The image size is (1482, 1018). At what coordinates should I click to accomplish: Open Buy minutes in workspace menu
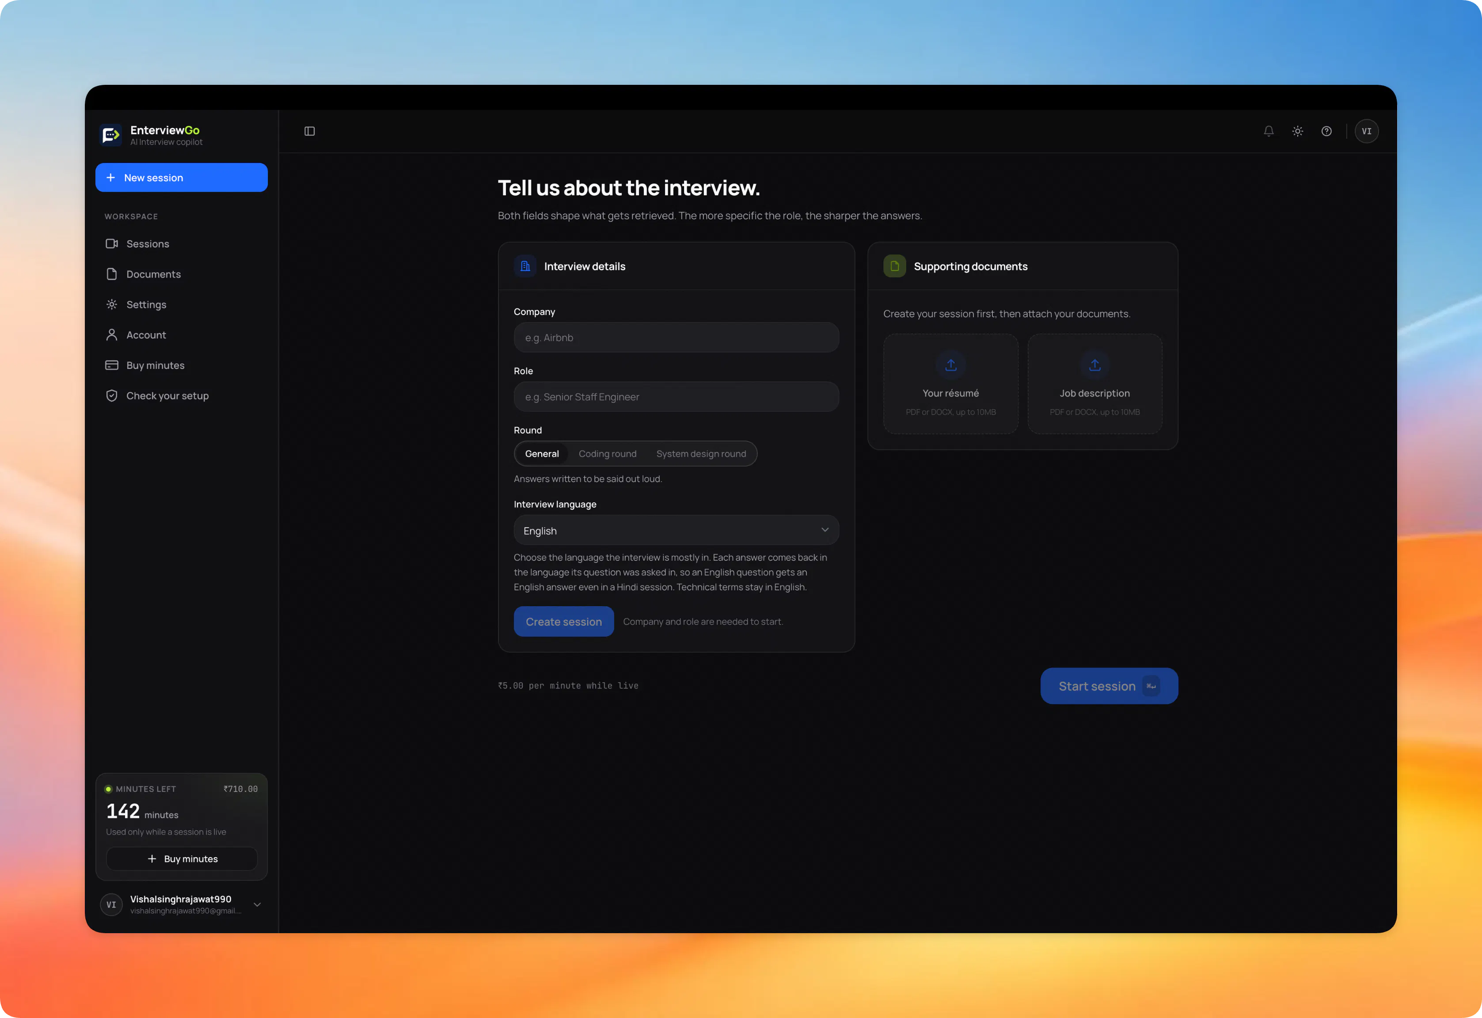tap(181, 365)
